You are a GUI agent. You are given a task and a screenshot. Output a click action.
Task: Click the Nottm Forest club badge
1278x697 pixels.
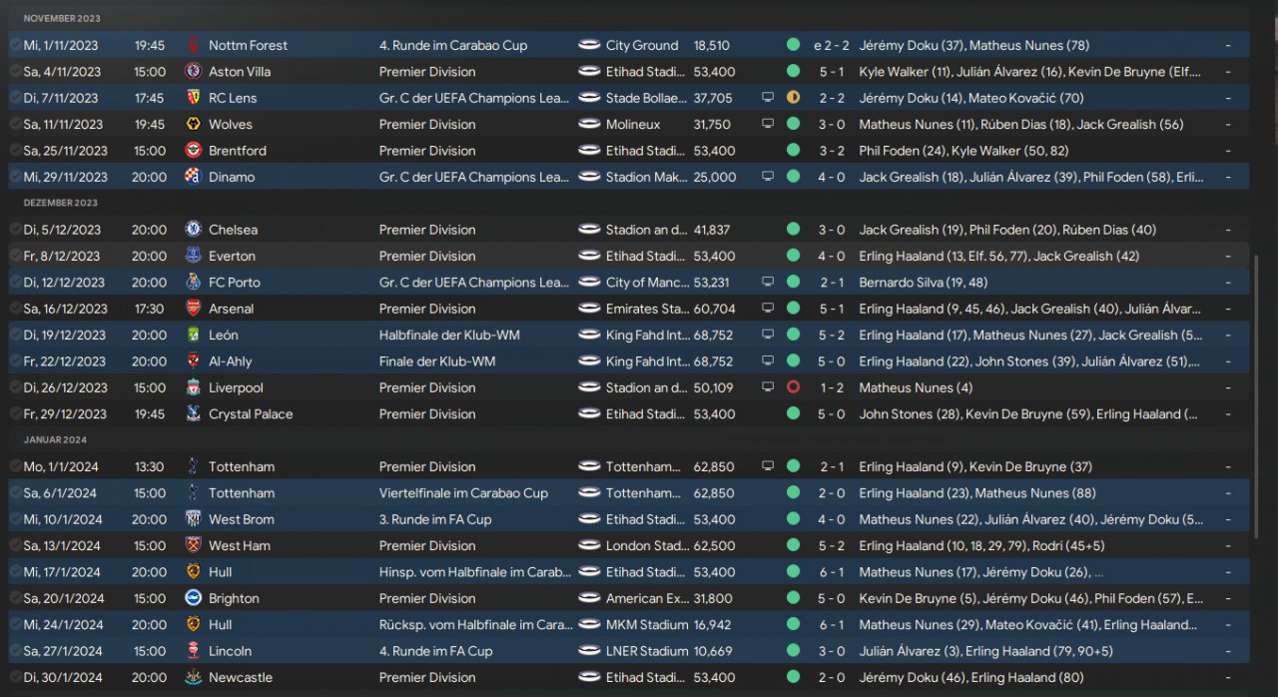(194, 45)
